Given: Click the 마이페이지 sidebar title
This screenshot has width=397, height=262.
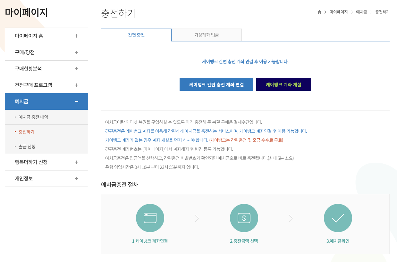Looking at the screenshot, I should point(26,13).
